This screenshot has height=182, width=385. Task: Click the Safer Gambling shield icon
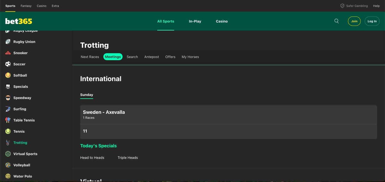point(342,6)
